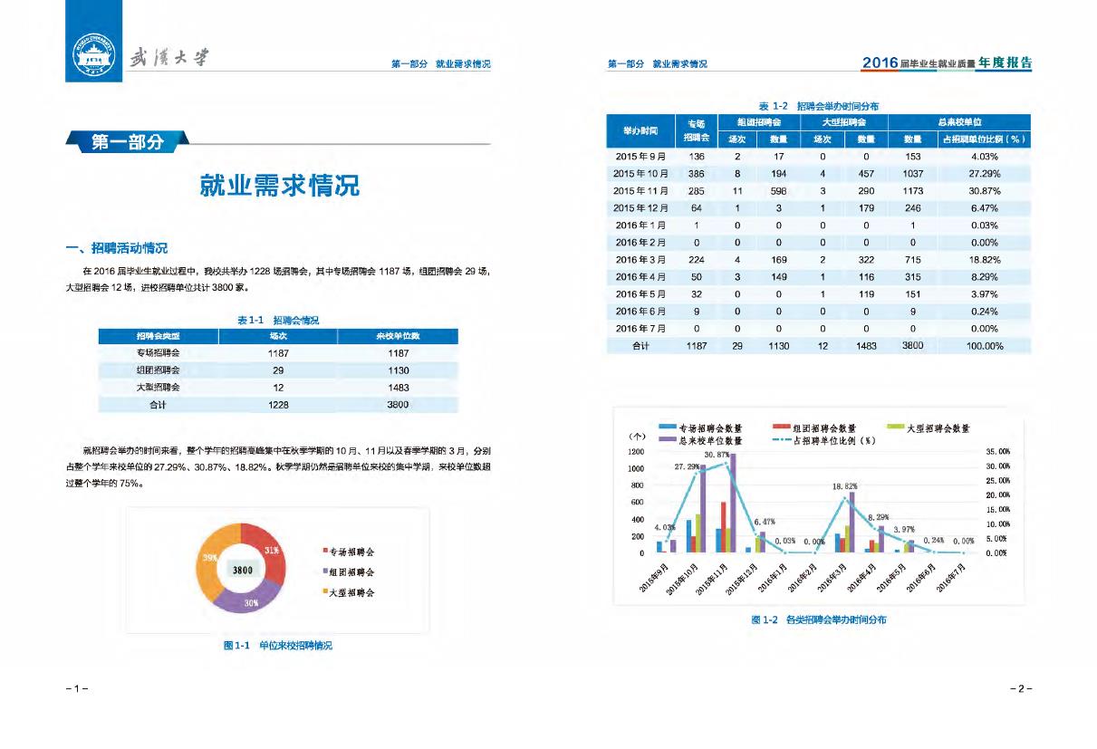
Task: Select the blue 第一部分 banner heading
Action: (127, 141)
